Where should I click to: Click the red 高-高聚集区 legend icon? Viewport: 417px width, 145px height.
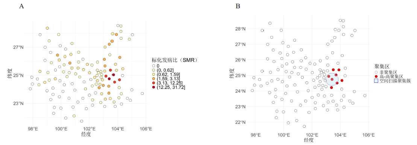[x=376, y=76]
